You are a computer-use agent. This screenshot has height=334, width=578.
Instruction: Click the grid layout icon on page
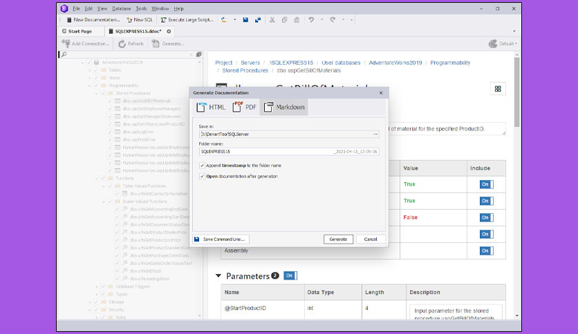[x=498, y=88]
